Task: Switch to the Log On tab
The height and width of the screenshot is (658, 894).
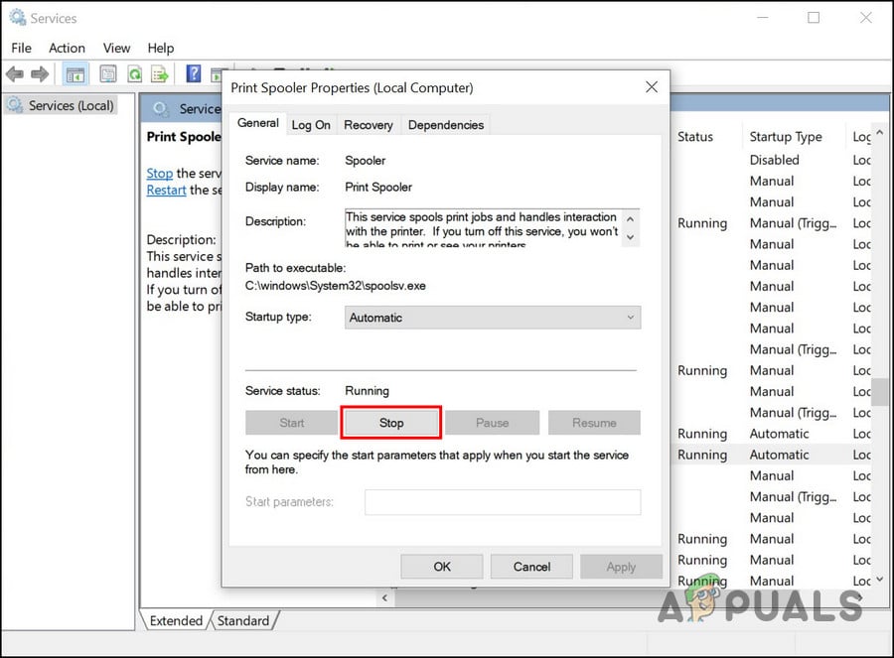Action: [311, 125]
